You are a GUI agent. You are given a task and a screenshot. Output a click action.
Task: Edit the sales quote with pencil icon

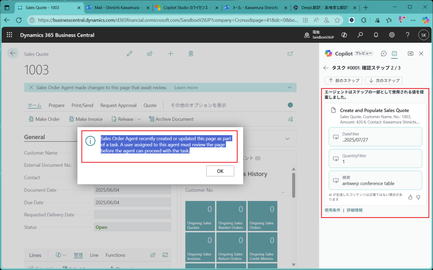[129, 54]
